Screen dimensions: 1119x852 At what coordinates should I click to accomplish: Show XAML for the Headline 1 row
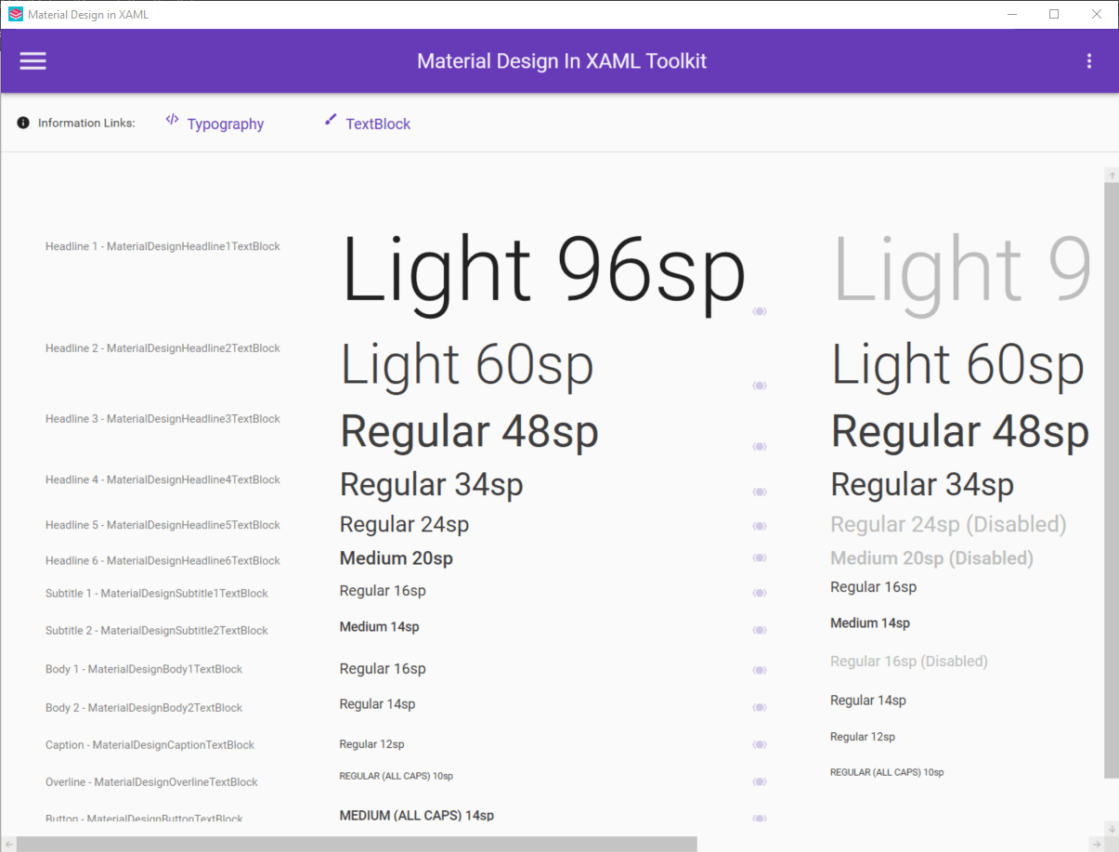(x=760, y=311)
